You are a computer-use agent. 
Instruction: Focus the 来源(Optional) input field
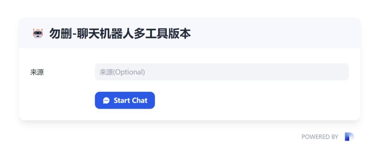pos(221,72)
